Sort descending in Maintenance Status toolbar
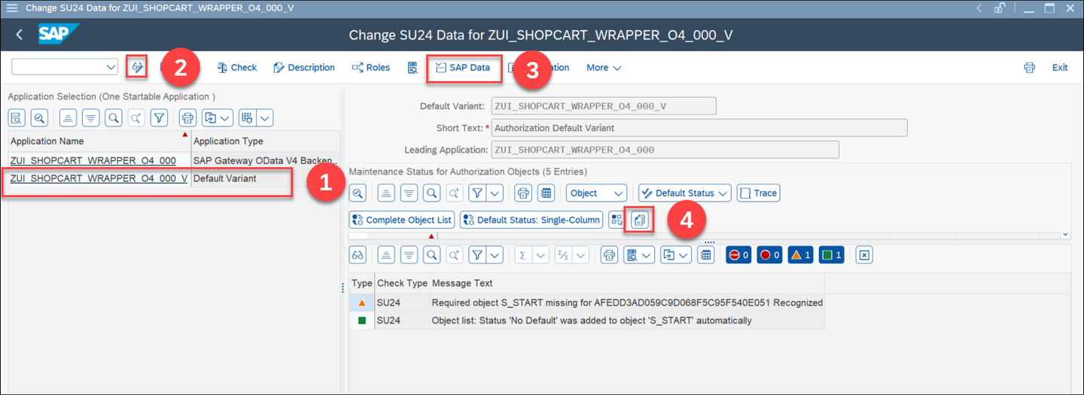Screen dimensions: 1084x395 [x=409, y=193]
